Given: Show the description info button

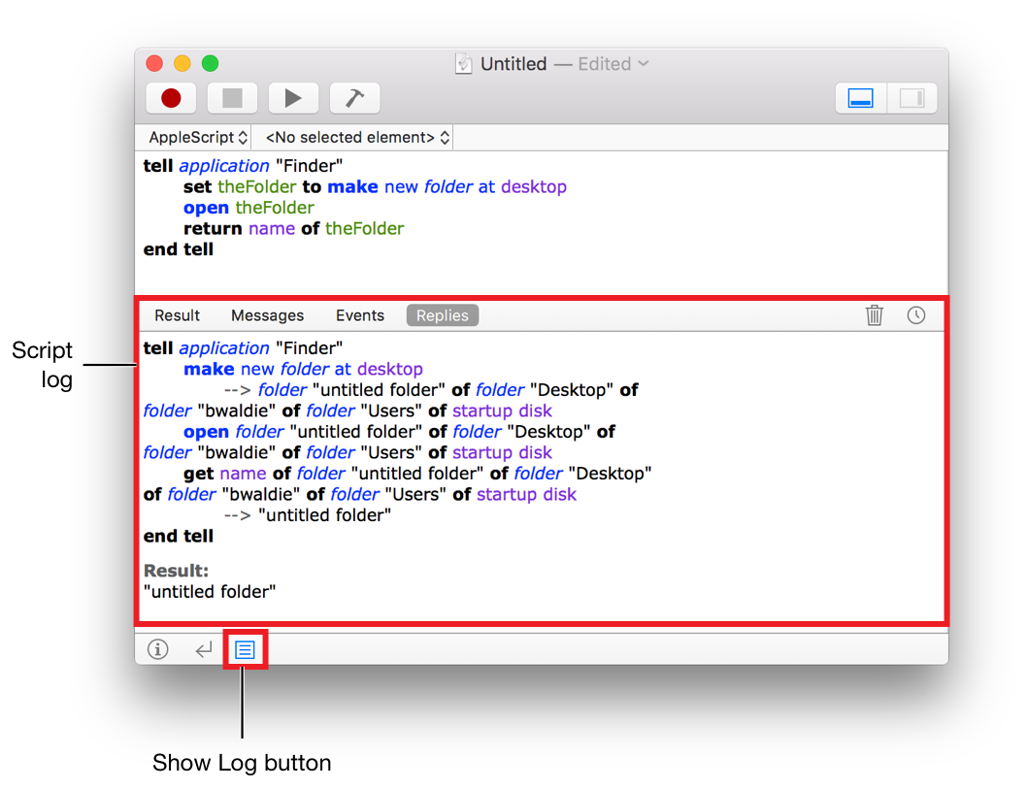Looking at the screenshot, I should 158,649.
